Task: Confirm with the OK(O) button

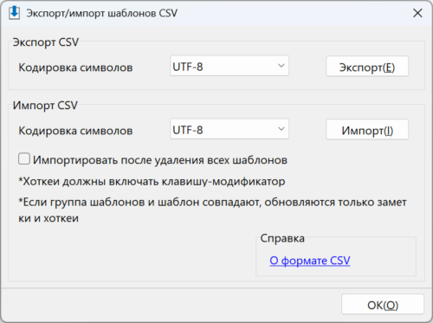Action: pos(383,304)
